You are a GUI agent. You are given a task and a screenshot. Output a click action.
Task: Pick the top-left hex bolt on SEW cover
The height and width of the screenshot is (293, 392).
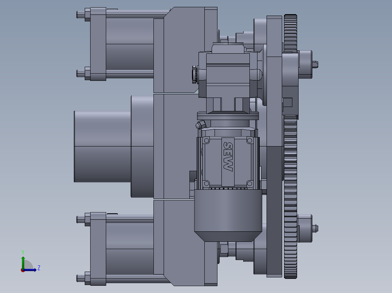[207, 141]
